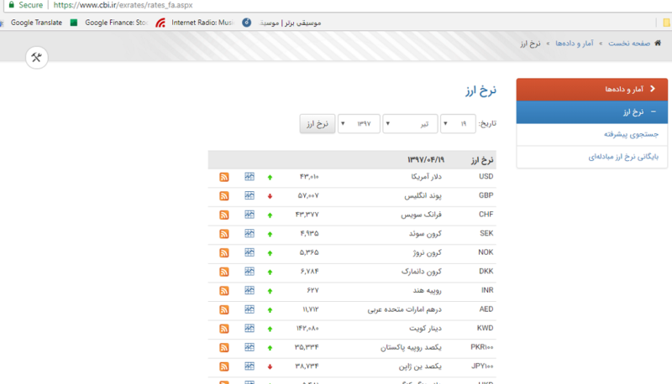Click the red down arrow in GBP row

coord(270,196)
